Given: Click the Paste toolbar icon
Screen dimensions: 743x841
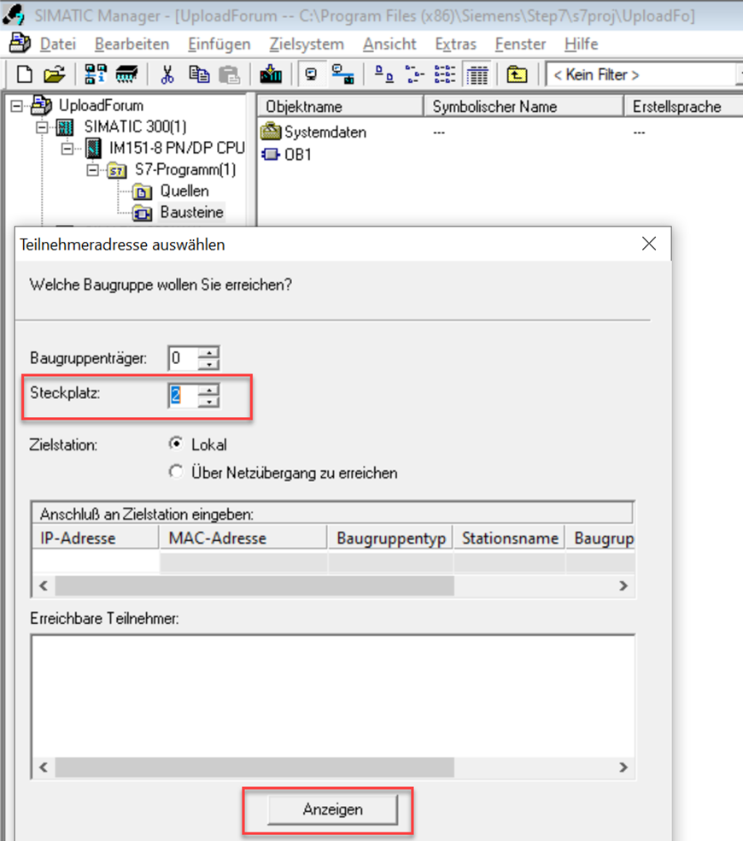Looking at the screenshot, I should (230, 74).
